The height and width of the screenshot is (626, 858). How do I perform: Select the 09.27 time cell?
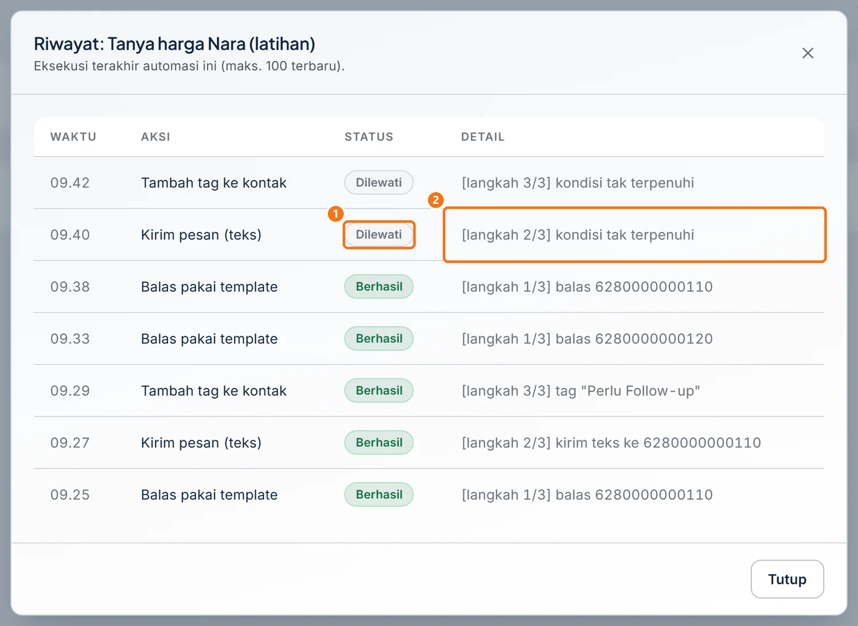[x=70, y=443]
